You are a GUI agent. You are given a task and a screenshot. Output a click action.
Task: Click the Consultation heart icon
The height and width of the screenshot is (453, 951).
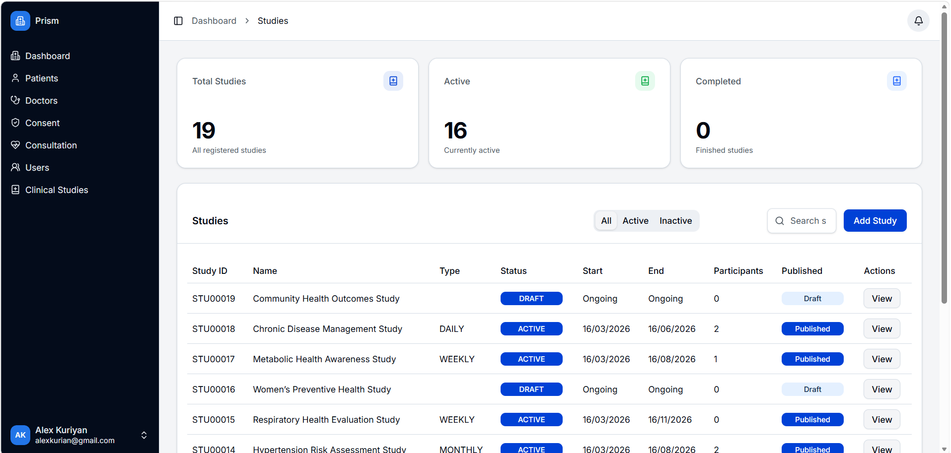point(15,145)
